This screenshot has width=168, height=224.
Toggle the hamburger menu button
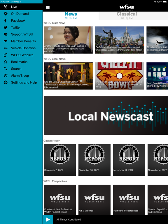tap(48, 7)
